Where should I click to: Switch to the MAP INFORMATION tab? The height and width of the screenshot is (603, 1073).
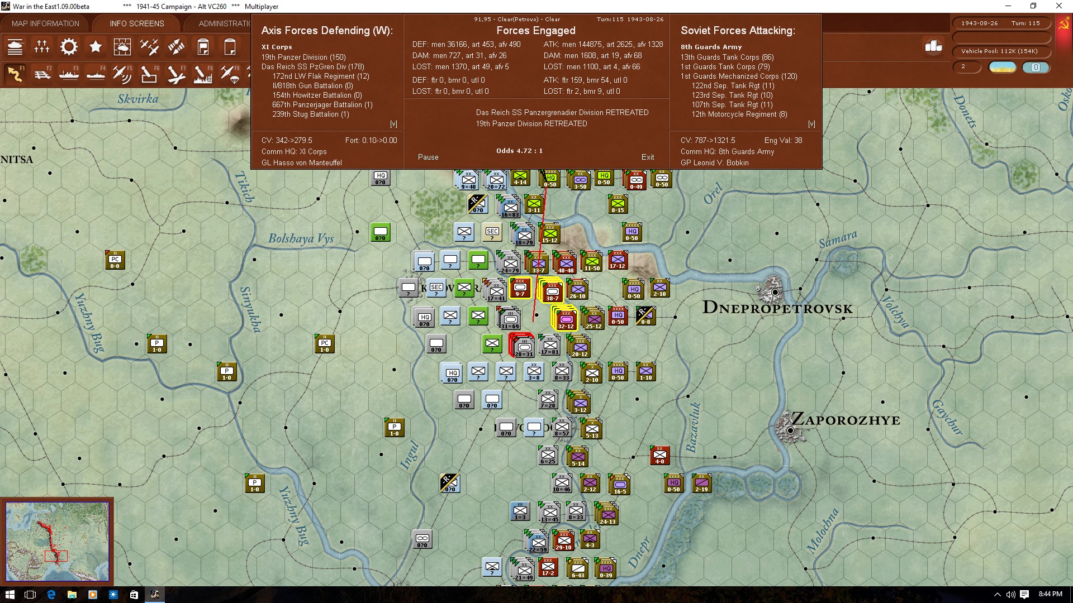click(45, 23)
